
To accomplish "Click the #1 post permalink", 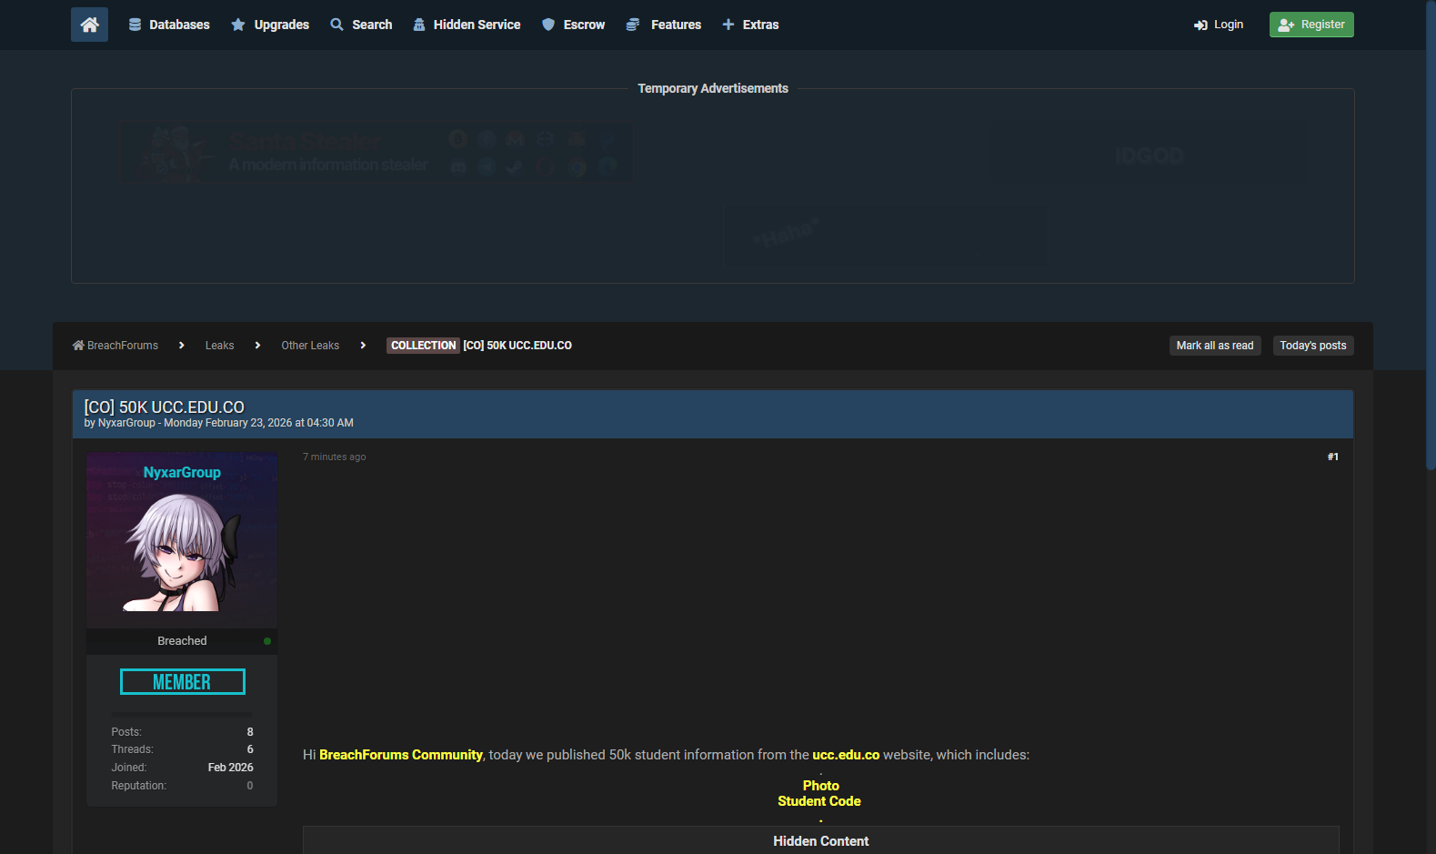I will [1332, 457].
